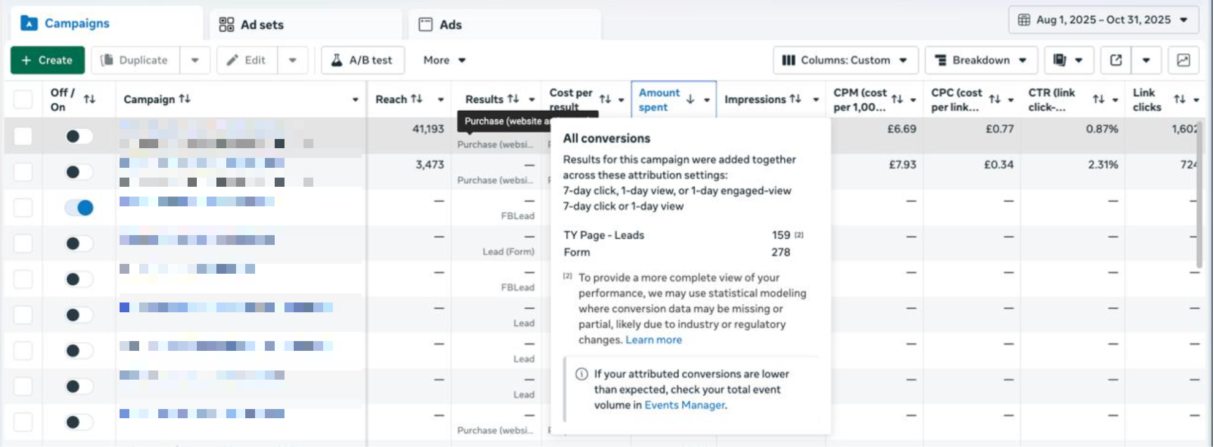Click the 2.31% CTR cell

coord(1103,165)
